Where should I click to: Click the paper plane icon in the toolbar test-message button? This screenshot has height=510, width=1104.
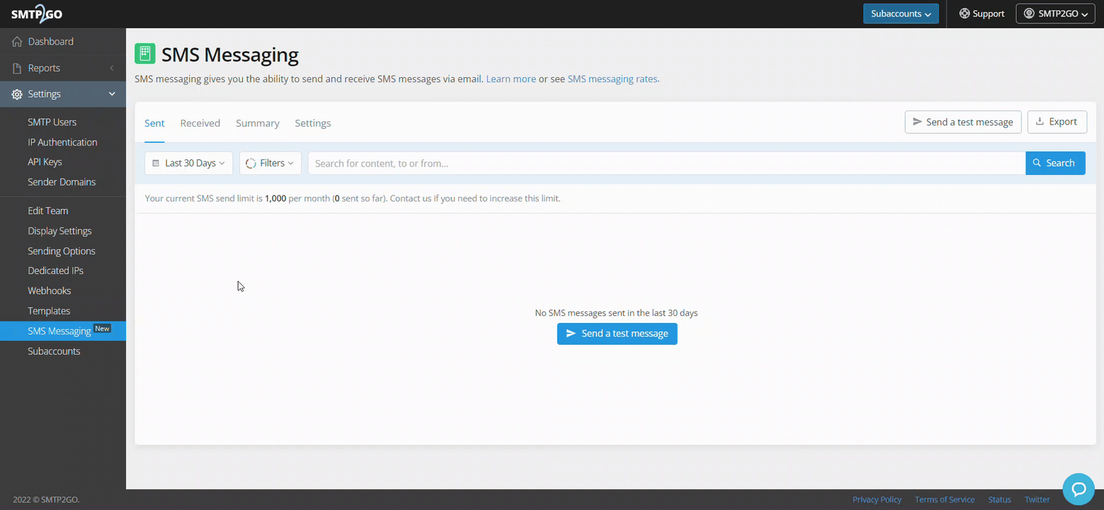click(917, 122)
